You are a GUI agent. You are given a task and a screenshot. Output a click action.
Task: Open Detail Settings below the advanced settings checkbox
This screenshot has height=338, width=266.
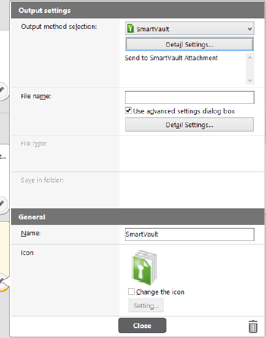189,125
